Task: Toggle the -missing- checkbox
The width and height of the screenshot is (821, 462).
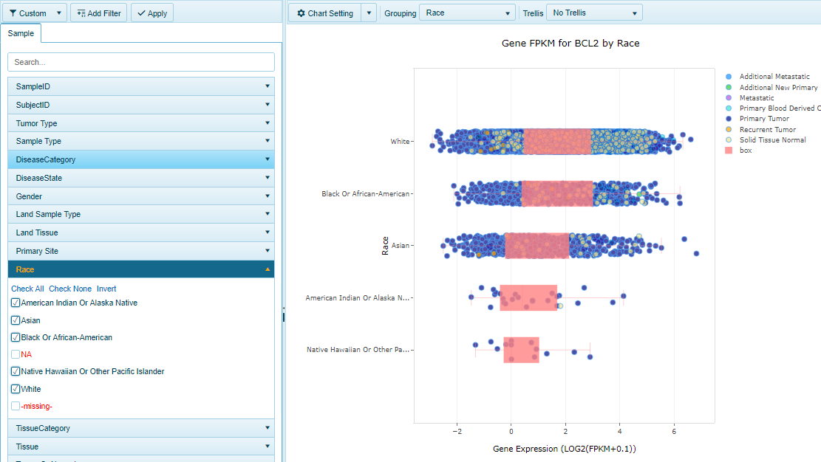Action: pyautogui.click(x=16, y=406)
